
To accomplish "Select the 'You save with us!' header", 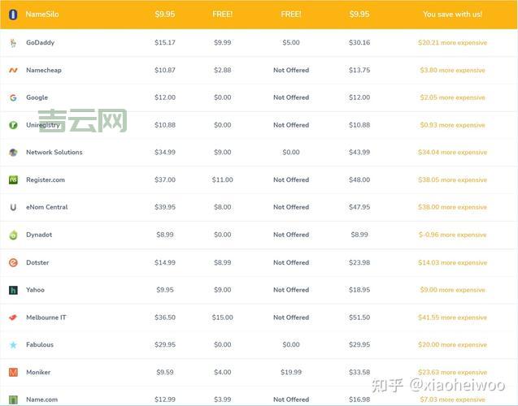I will [452, 14].
